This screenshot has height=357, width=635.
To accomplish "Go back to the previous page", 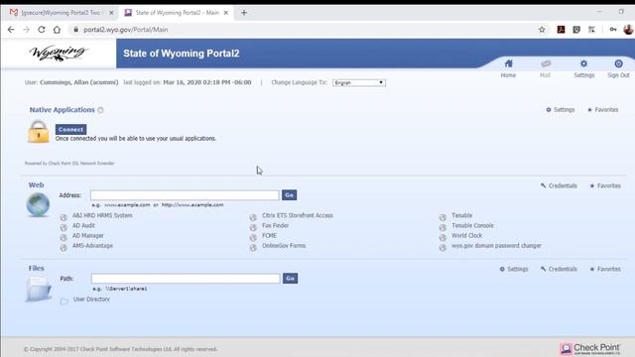I will [11, 30].
